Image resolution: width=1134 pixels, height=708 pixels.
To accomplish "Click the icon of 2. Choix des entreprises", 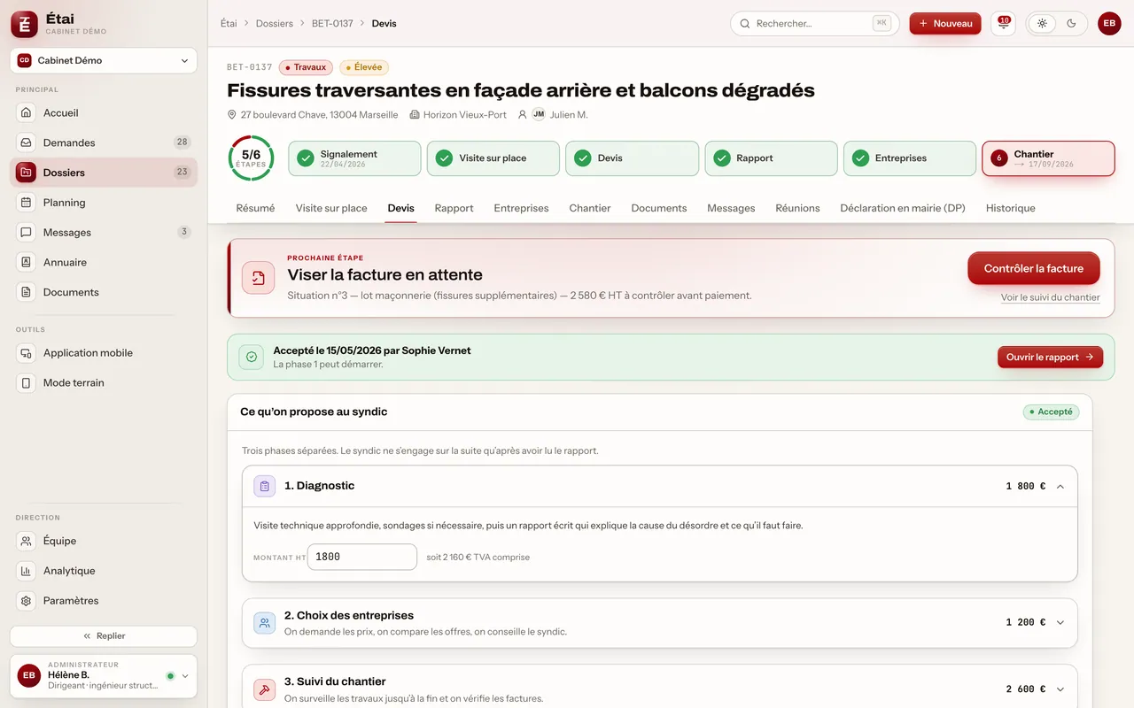I will coord(264,623).
